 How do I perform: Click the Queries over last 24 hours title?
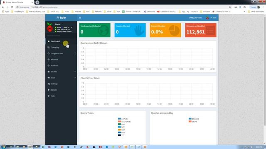pyautogui.click(x=94, y=43)
